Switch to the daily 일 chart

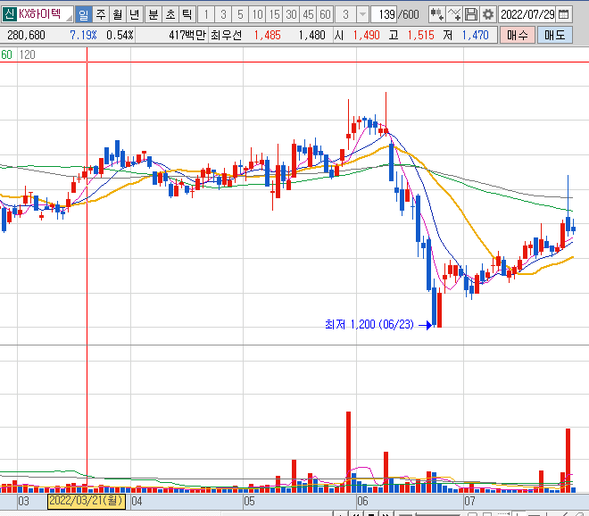click(83, 14)
